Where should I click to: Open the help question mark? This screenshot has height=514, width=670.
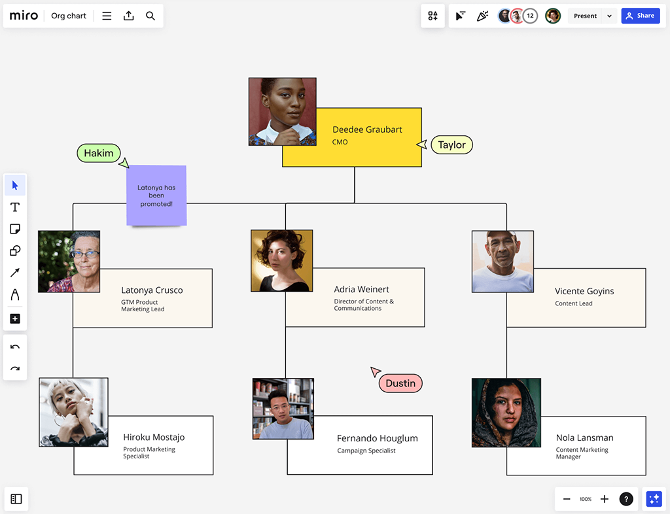click(x=626, y=499)
